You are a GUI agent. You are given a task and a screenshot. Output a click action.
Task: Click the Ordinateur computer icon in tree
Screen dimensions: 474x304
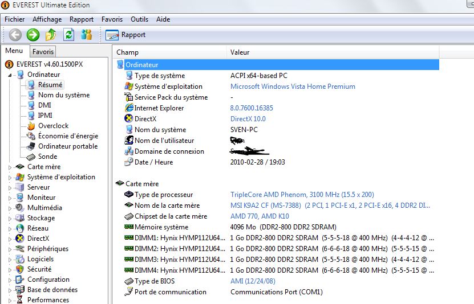click(x=21, y=75)
